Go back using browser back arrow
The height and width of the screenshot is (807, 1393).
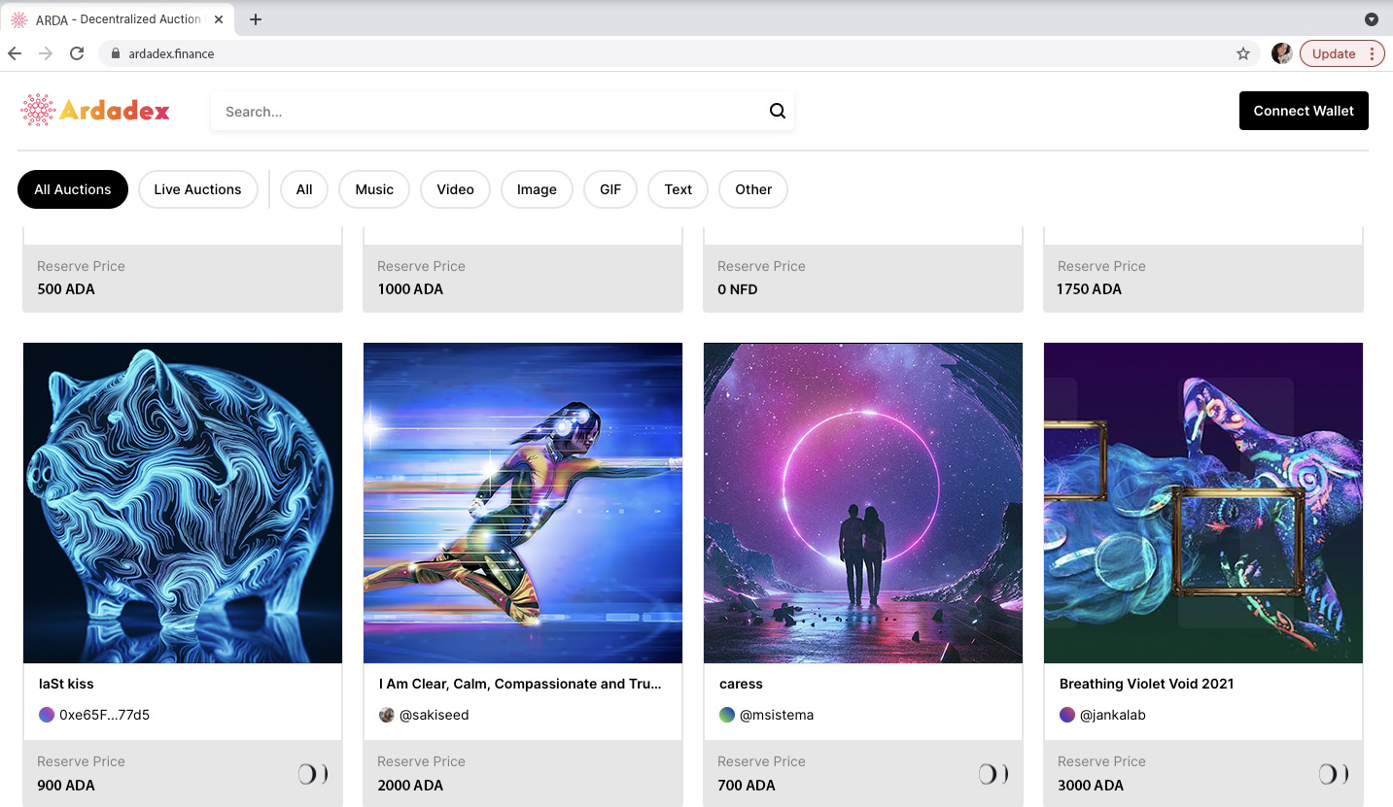(15, 53)
